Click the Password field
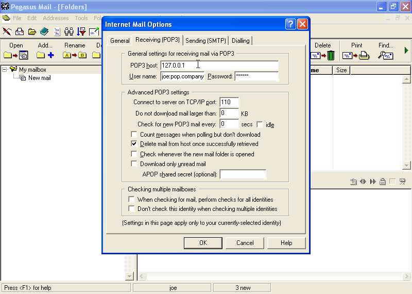Screen dimensions: 412x294 click(x=256, y=76)
